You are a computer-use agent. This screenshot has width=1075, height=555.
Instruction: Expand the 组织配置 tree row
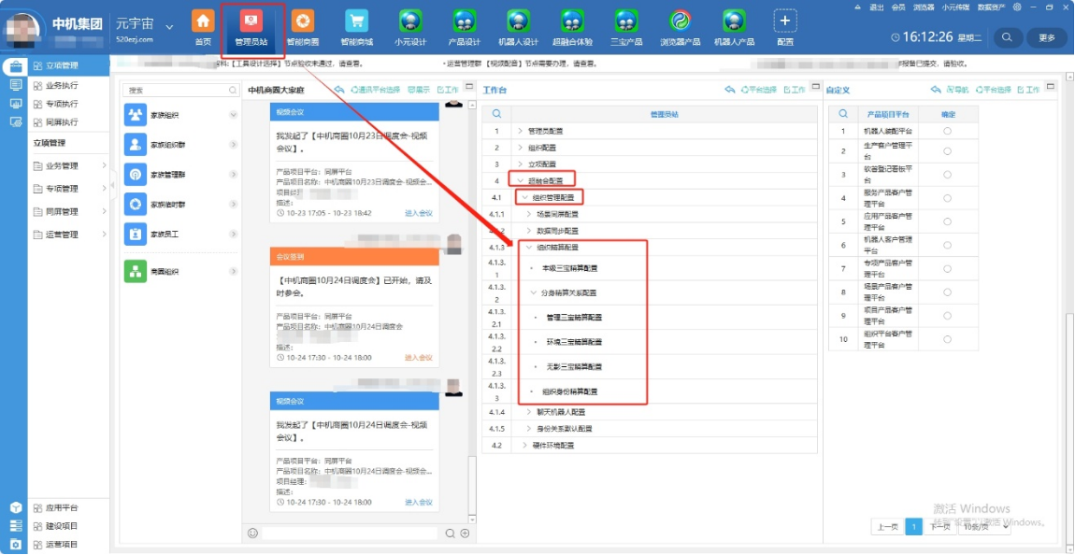click(x=520, y=148)
